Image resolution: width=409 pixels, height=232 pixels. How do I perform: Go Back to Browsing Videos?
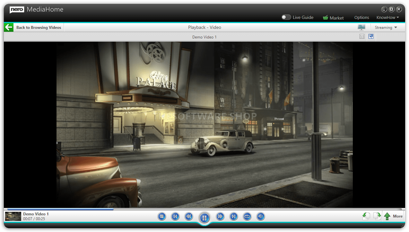pyautogui.click(x=39, y=28)
